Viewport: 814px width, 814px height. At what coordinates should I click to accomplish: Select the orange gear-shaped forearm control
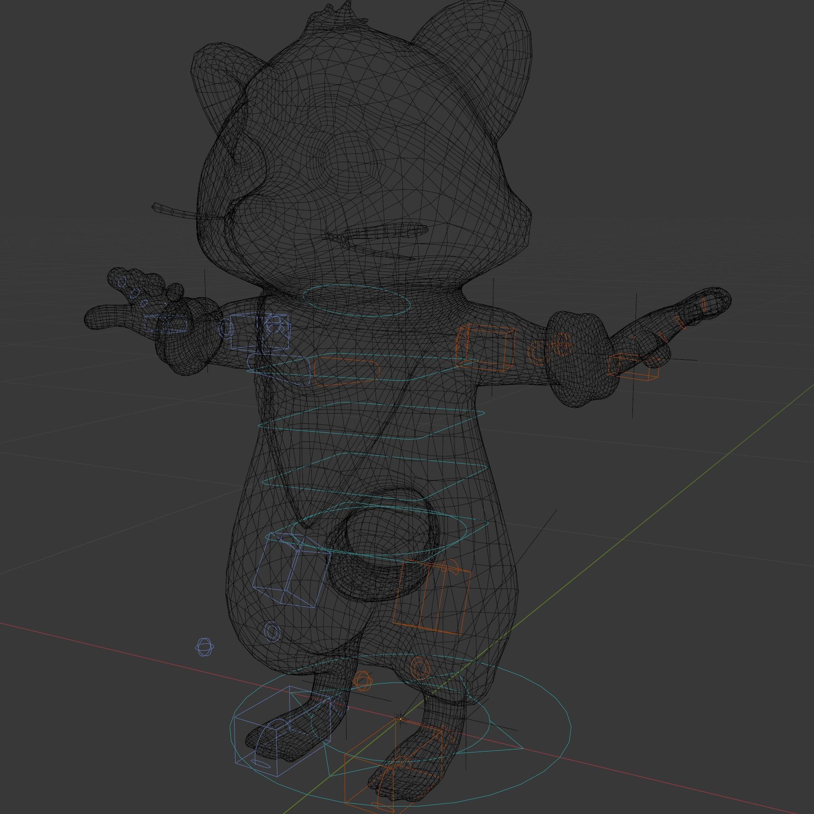tap(562, 344)
